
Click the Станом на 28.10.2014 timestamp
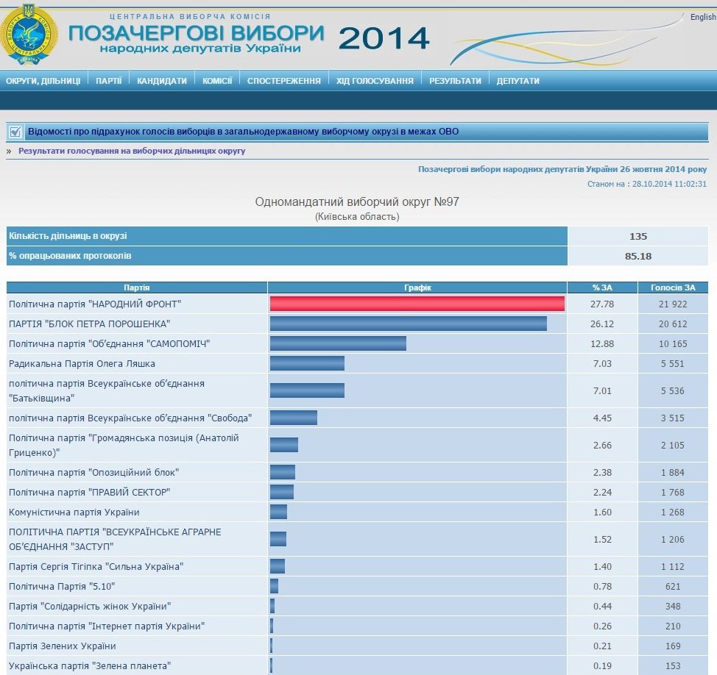[x=647, y=184]
